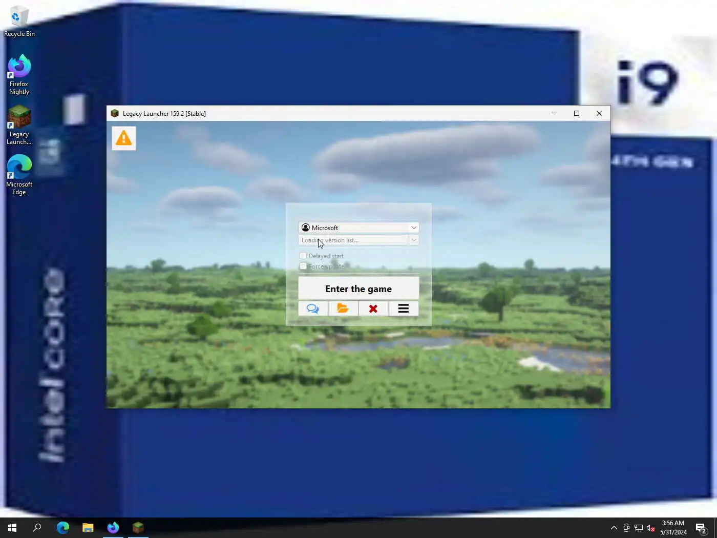Click the Enter the game button
The image size is (717, 538).
click(358, 288)
